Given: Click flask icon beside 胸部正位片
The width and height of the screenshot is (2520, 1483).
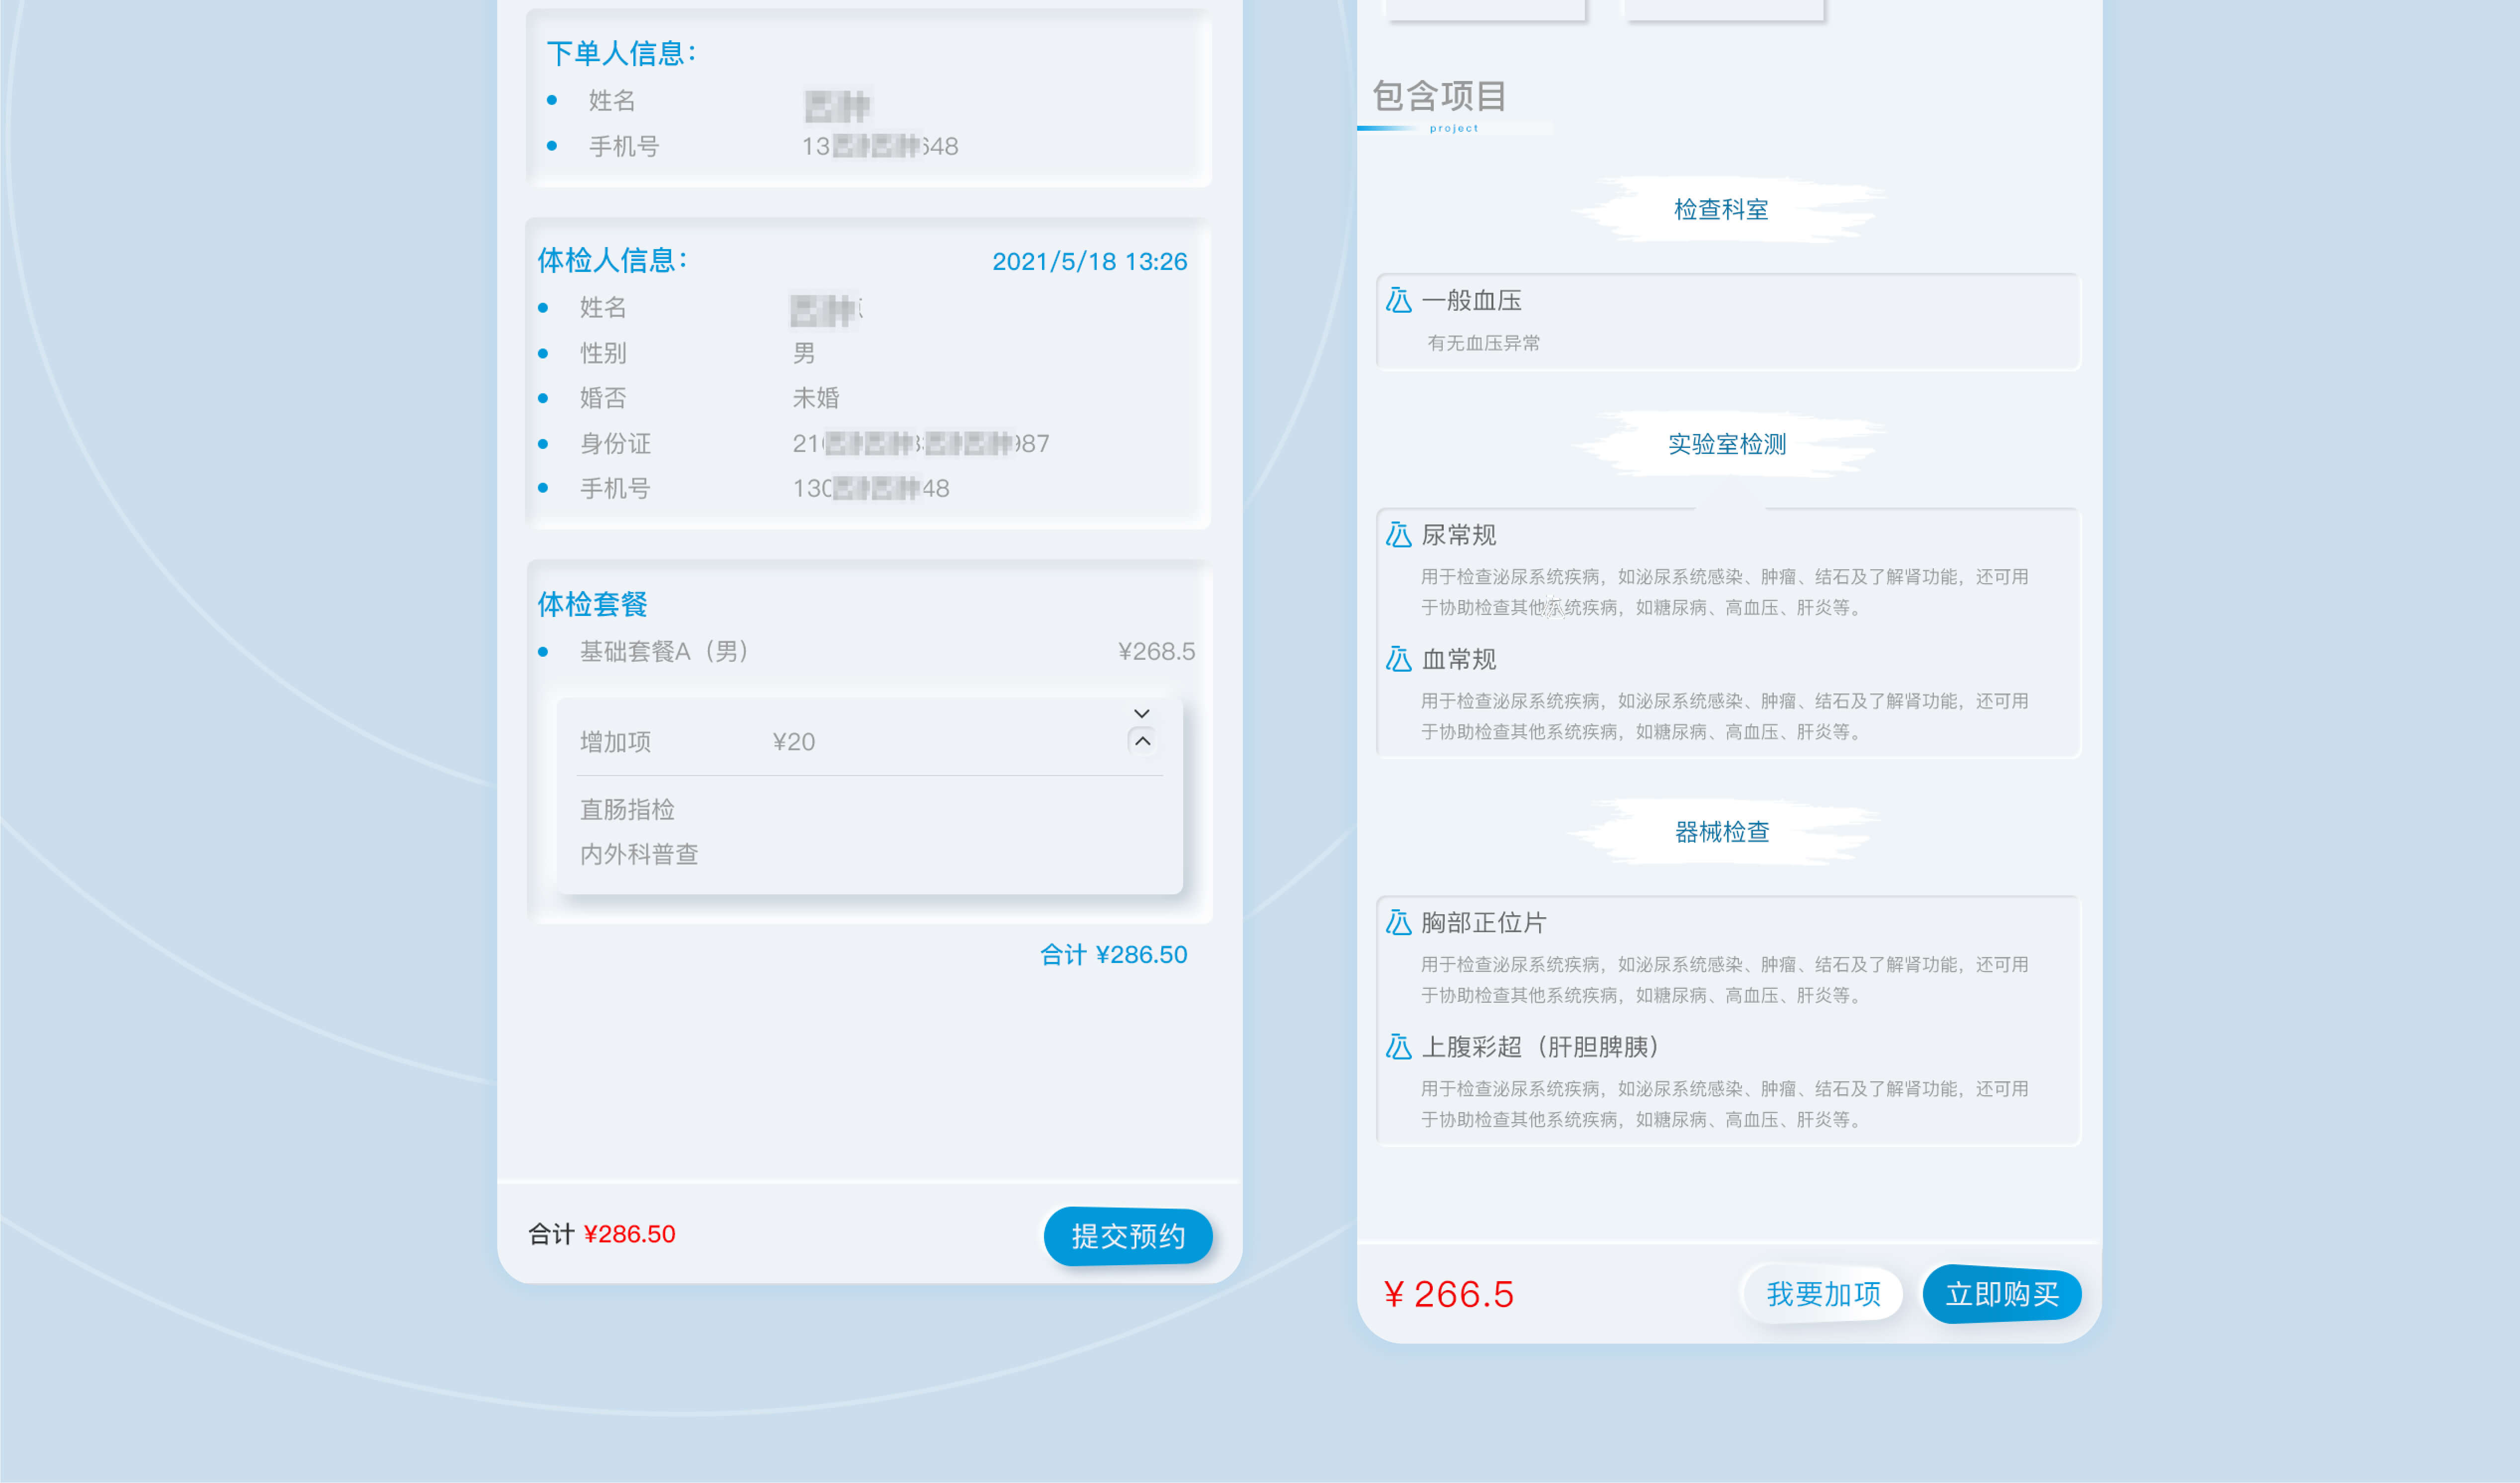Looking at the screenshot, I should click(1398, 922).
